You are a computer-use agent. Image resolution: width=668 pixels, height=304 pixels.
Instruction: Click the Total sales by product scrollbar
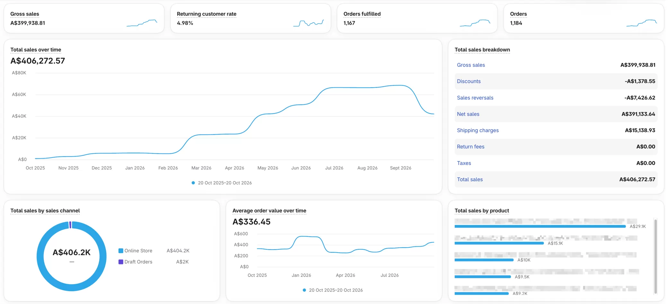[655, 256]
